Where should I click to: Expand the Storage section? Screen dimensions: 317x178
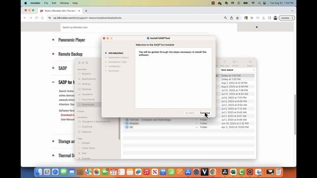click(x=53, y=141)
